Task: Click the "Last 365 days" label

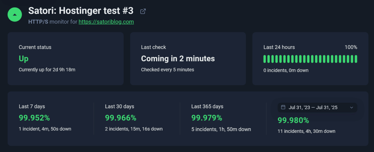Action: (x=207, y=106)
